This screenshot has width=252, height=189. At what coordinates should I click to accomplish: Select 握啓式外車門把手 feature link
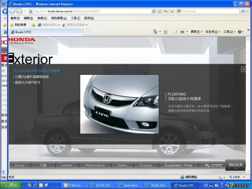27,82
